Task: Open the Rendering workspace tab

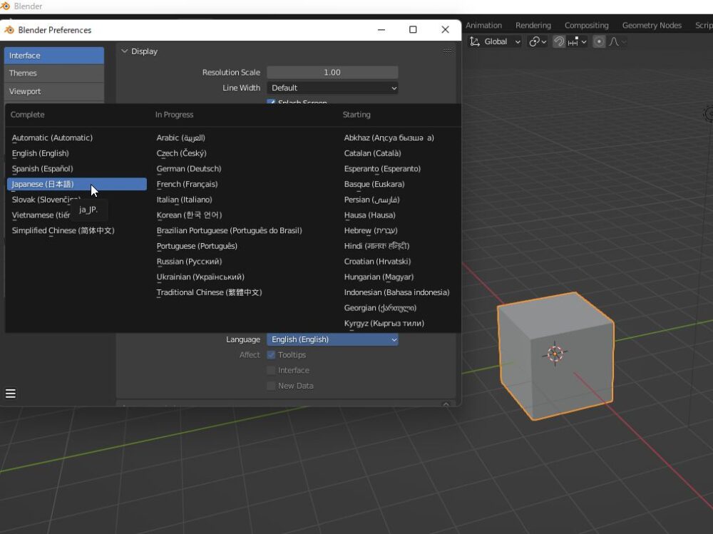Action: tap(533, 26)
